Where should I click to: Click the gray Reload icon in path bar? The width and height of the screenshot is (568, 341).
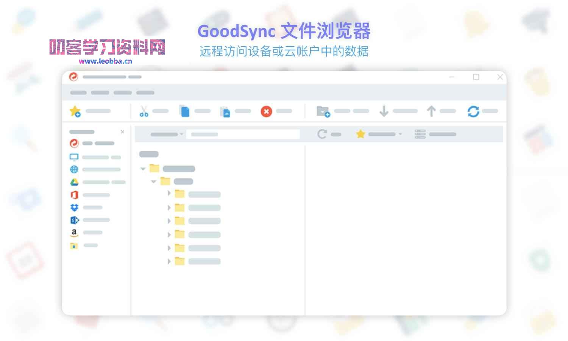pos(322,134)
